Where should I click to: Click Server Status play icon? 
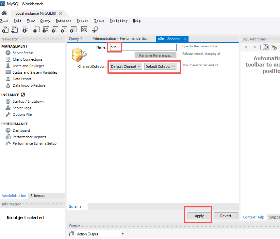[x=8, y=53]
